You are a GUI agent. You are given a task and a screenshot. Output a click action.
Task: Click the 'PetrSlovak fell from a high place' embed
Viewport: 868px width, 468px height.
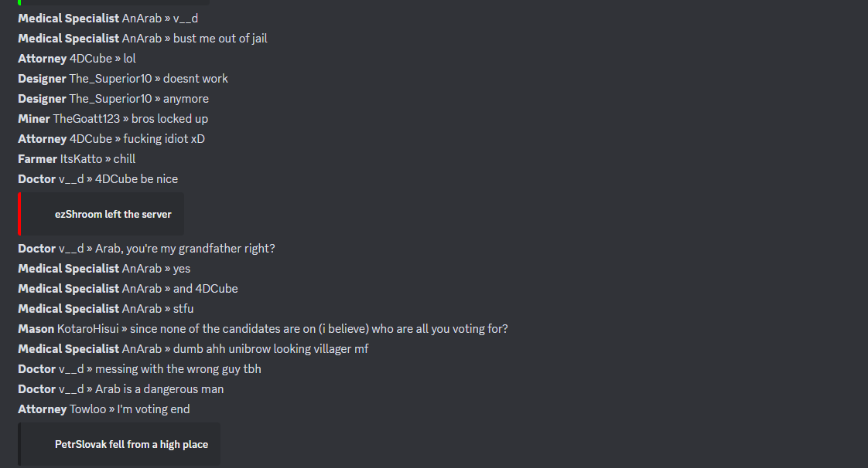tap(119, 444)
